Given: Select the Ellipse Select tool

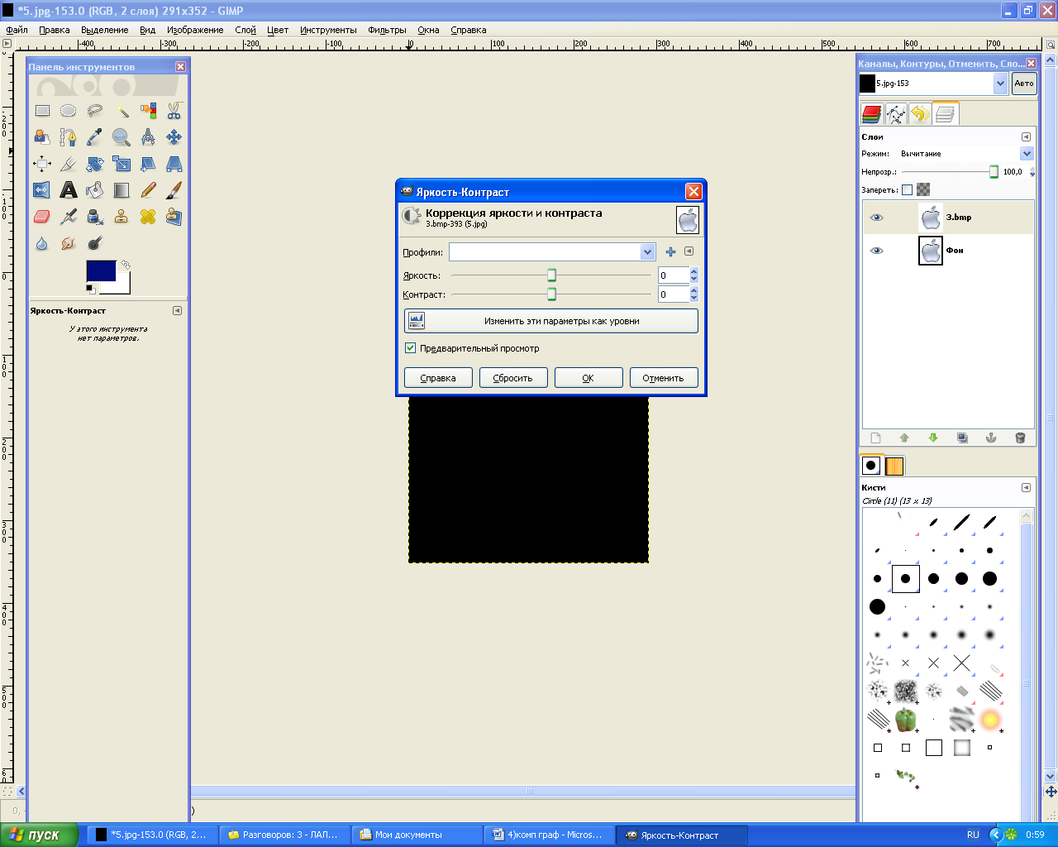Looking at the screenshot, I should click(69, 111).
